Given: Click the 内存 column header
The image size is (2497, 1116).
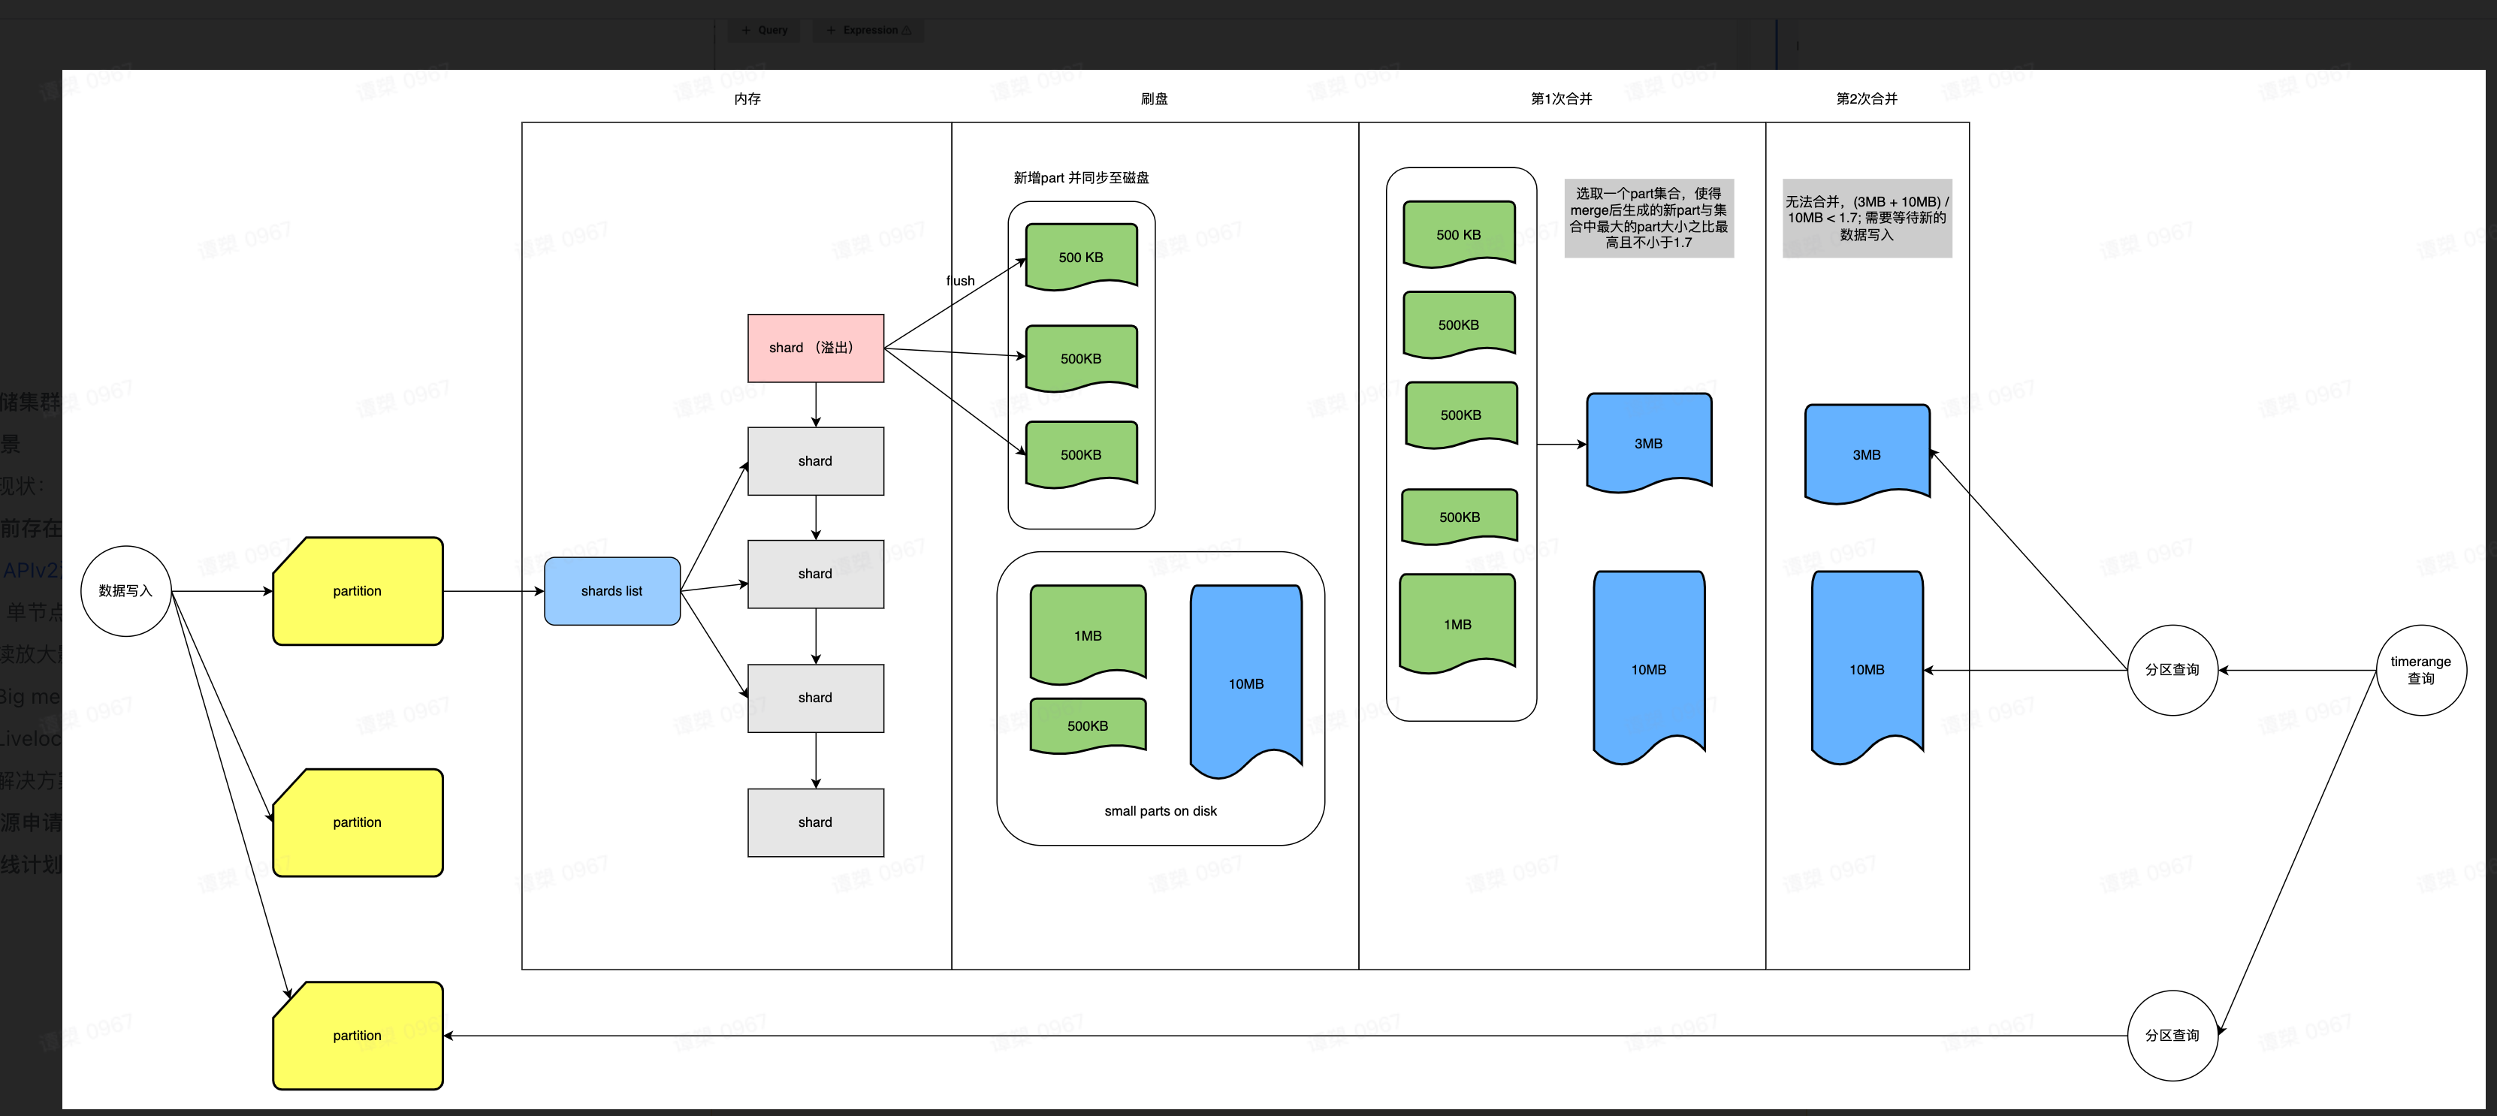Looking at the screenshot, I should [747, 99].
